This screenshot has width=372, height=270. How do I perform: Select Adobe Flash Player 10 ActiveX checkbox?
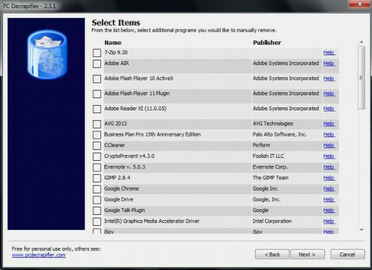(x=97, y=79)
